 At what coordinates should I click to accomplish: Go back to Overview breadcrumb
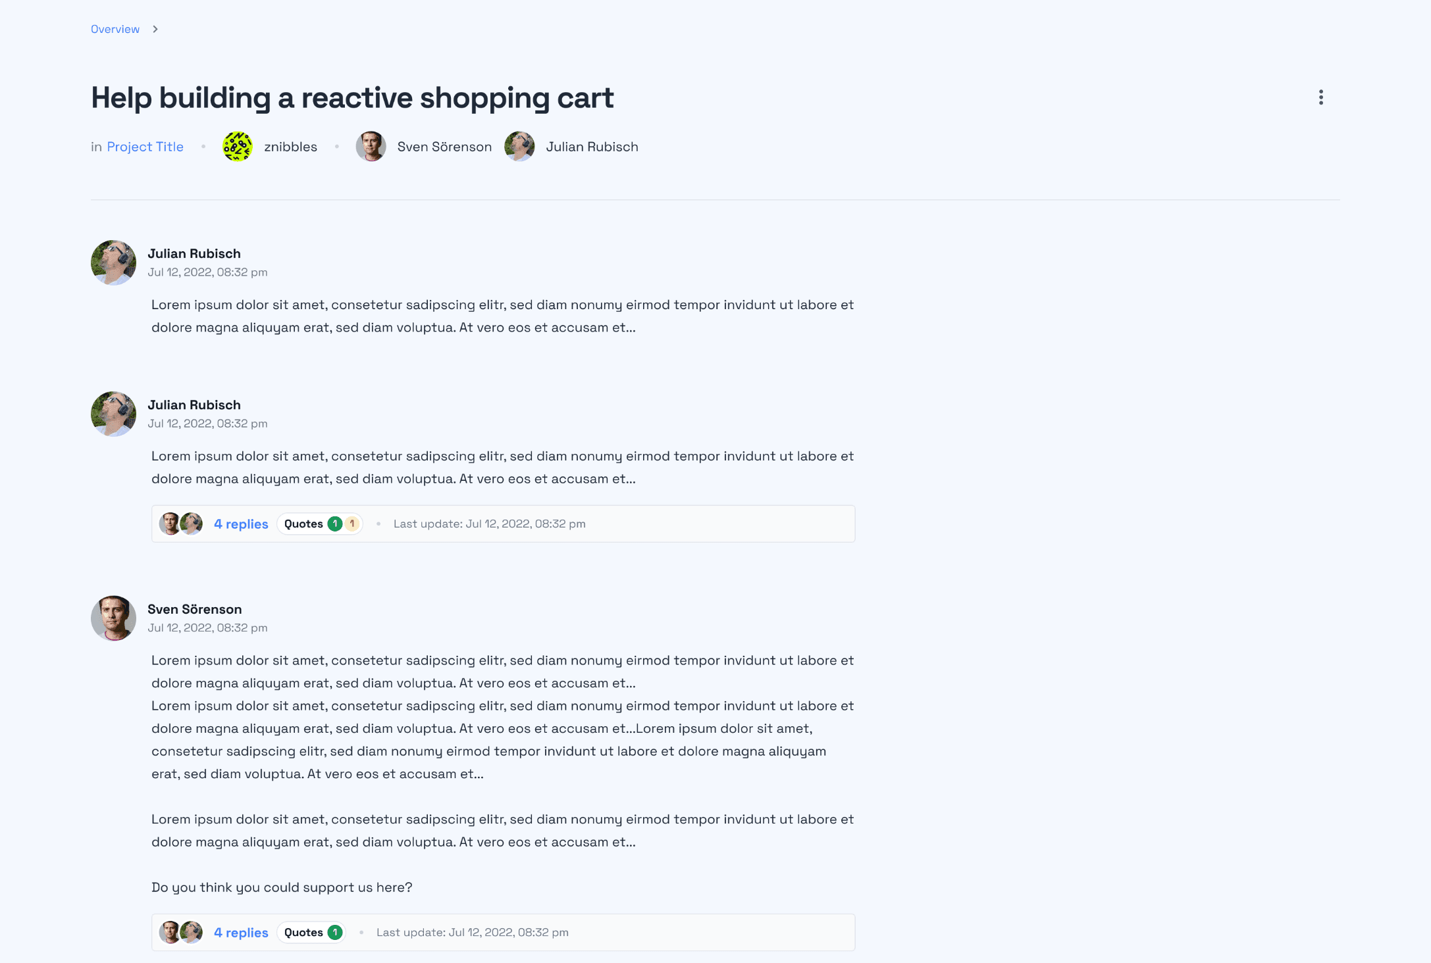pos(115,29)
